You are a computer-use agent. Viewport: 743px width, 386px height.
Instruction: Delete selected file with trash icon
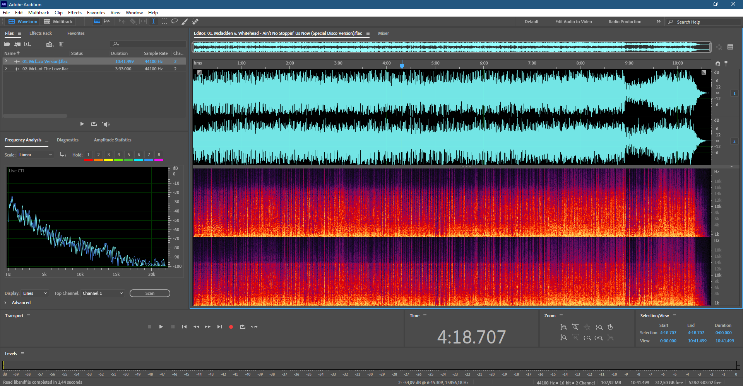click(61, 44)
